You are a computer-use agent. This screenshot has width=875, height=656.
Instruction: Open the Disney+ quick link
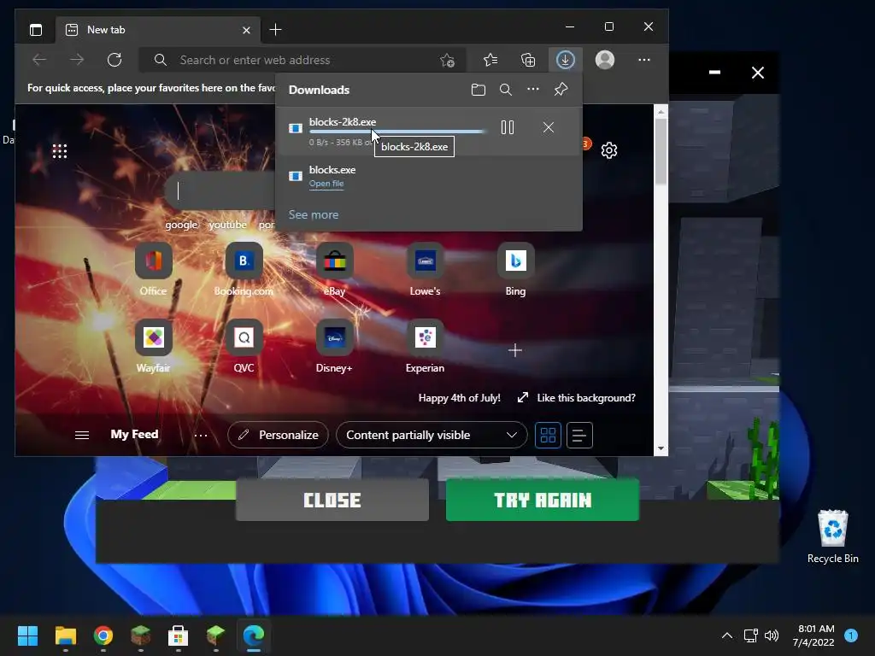click(335, 347)
